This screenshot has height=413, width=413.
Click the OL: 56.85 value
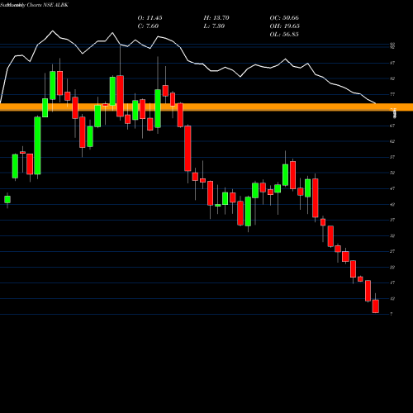[284, 35]
